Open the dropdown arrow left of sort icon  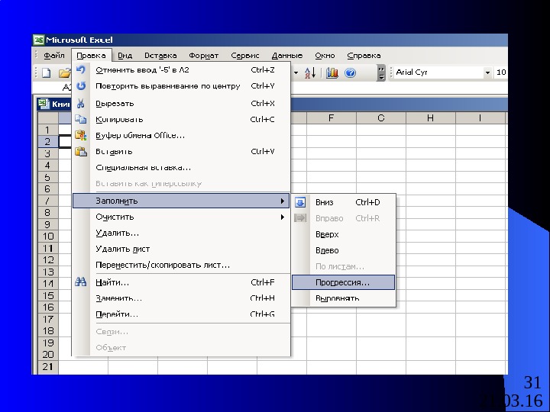coord(296,72)
